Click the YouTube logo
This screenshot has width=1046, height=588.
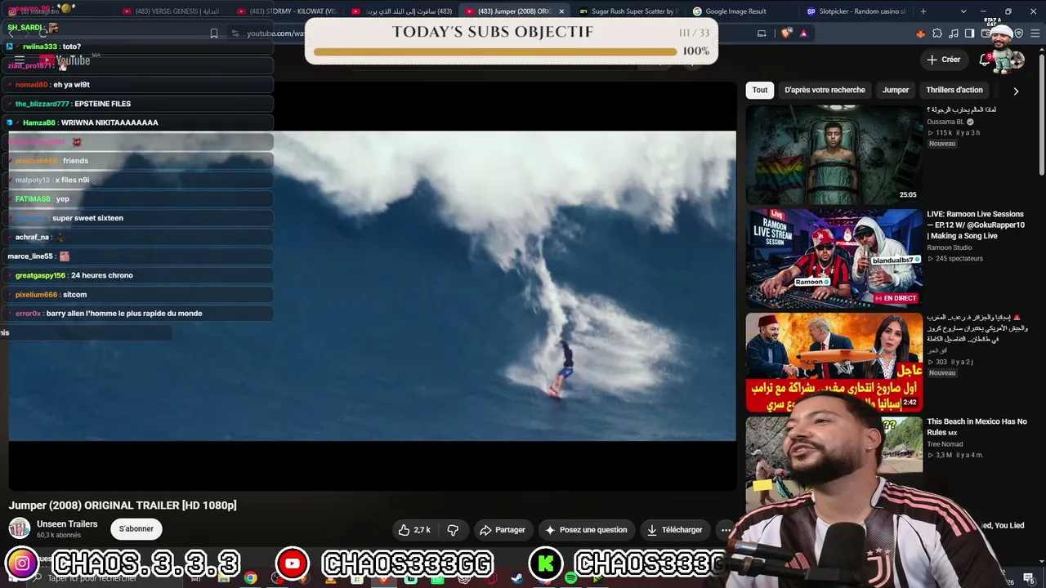[x=65, y=60]
